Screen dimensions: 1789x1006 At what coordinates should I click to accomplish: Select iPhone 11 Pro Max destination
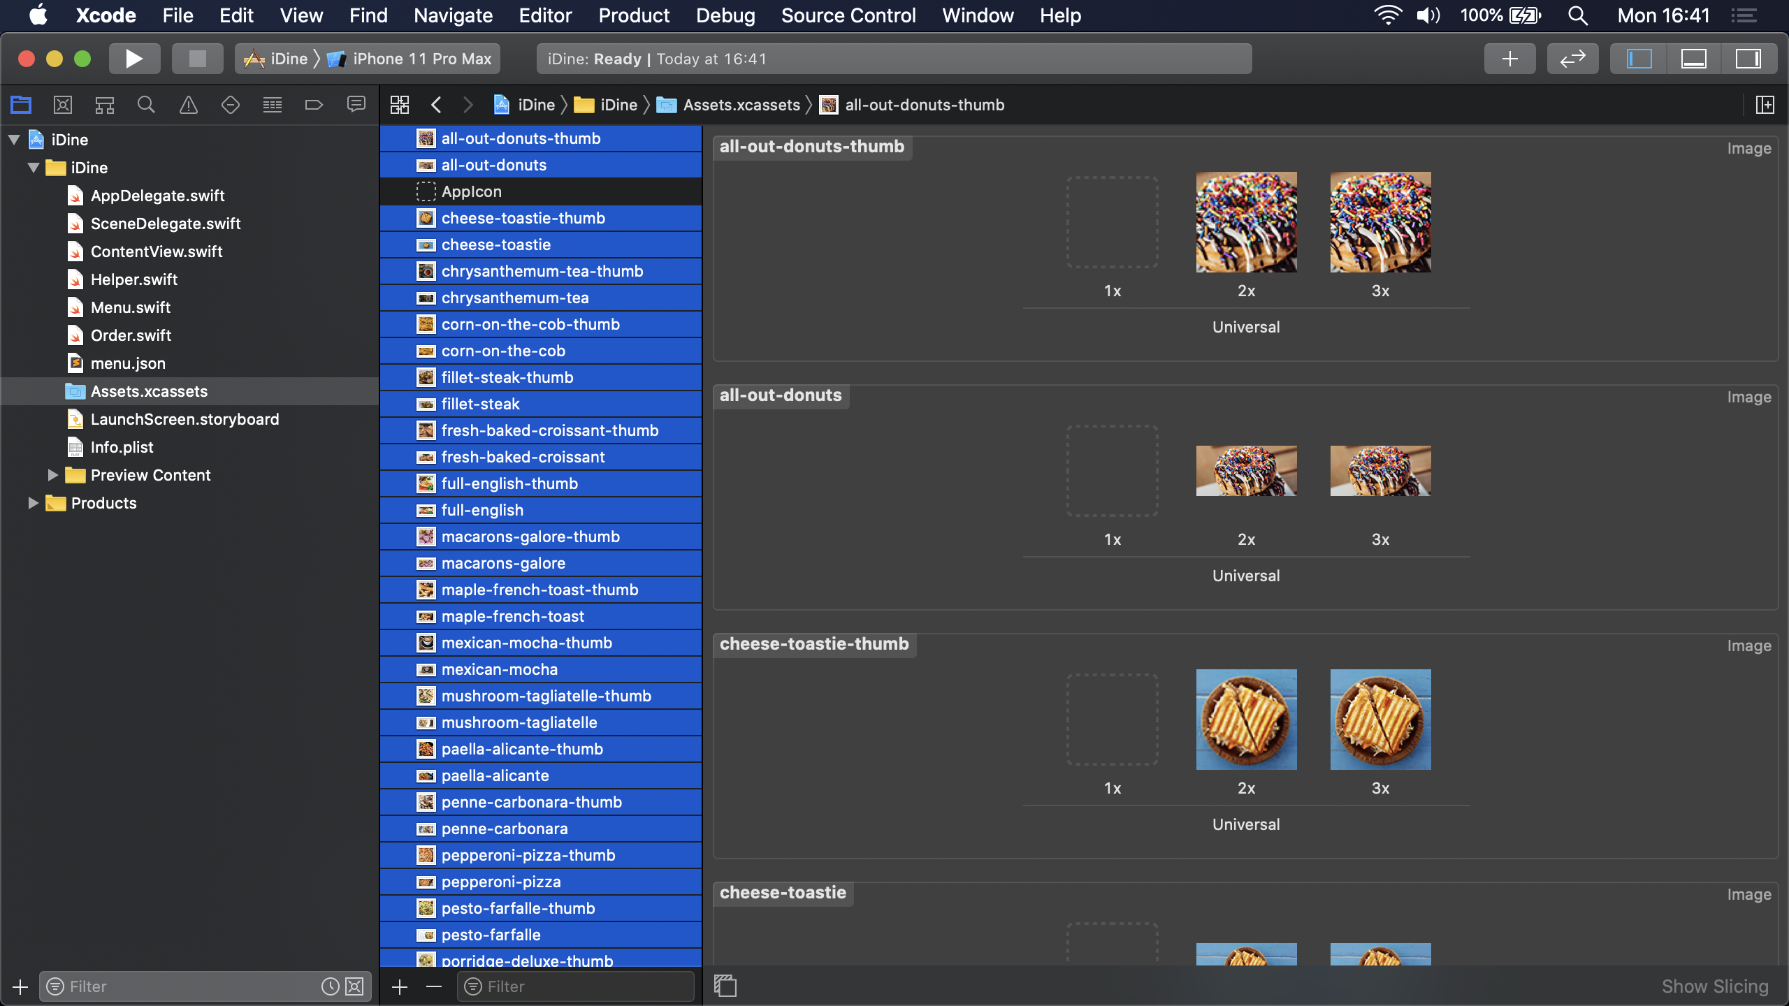tap(421, 59)
